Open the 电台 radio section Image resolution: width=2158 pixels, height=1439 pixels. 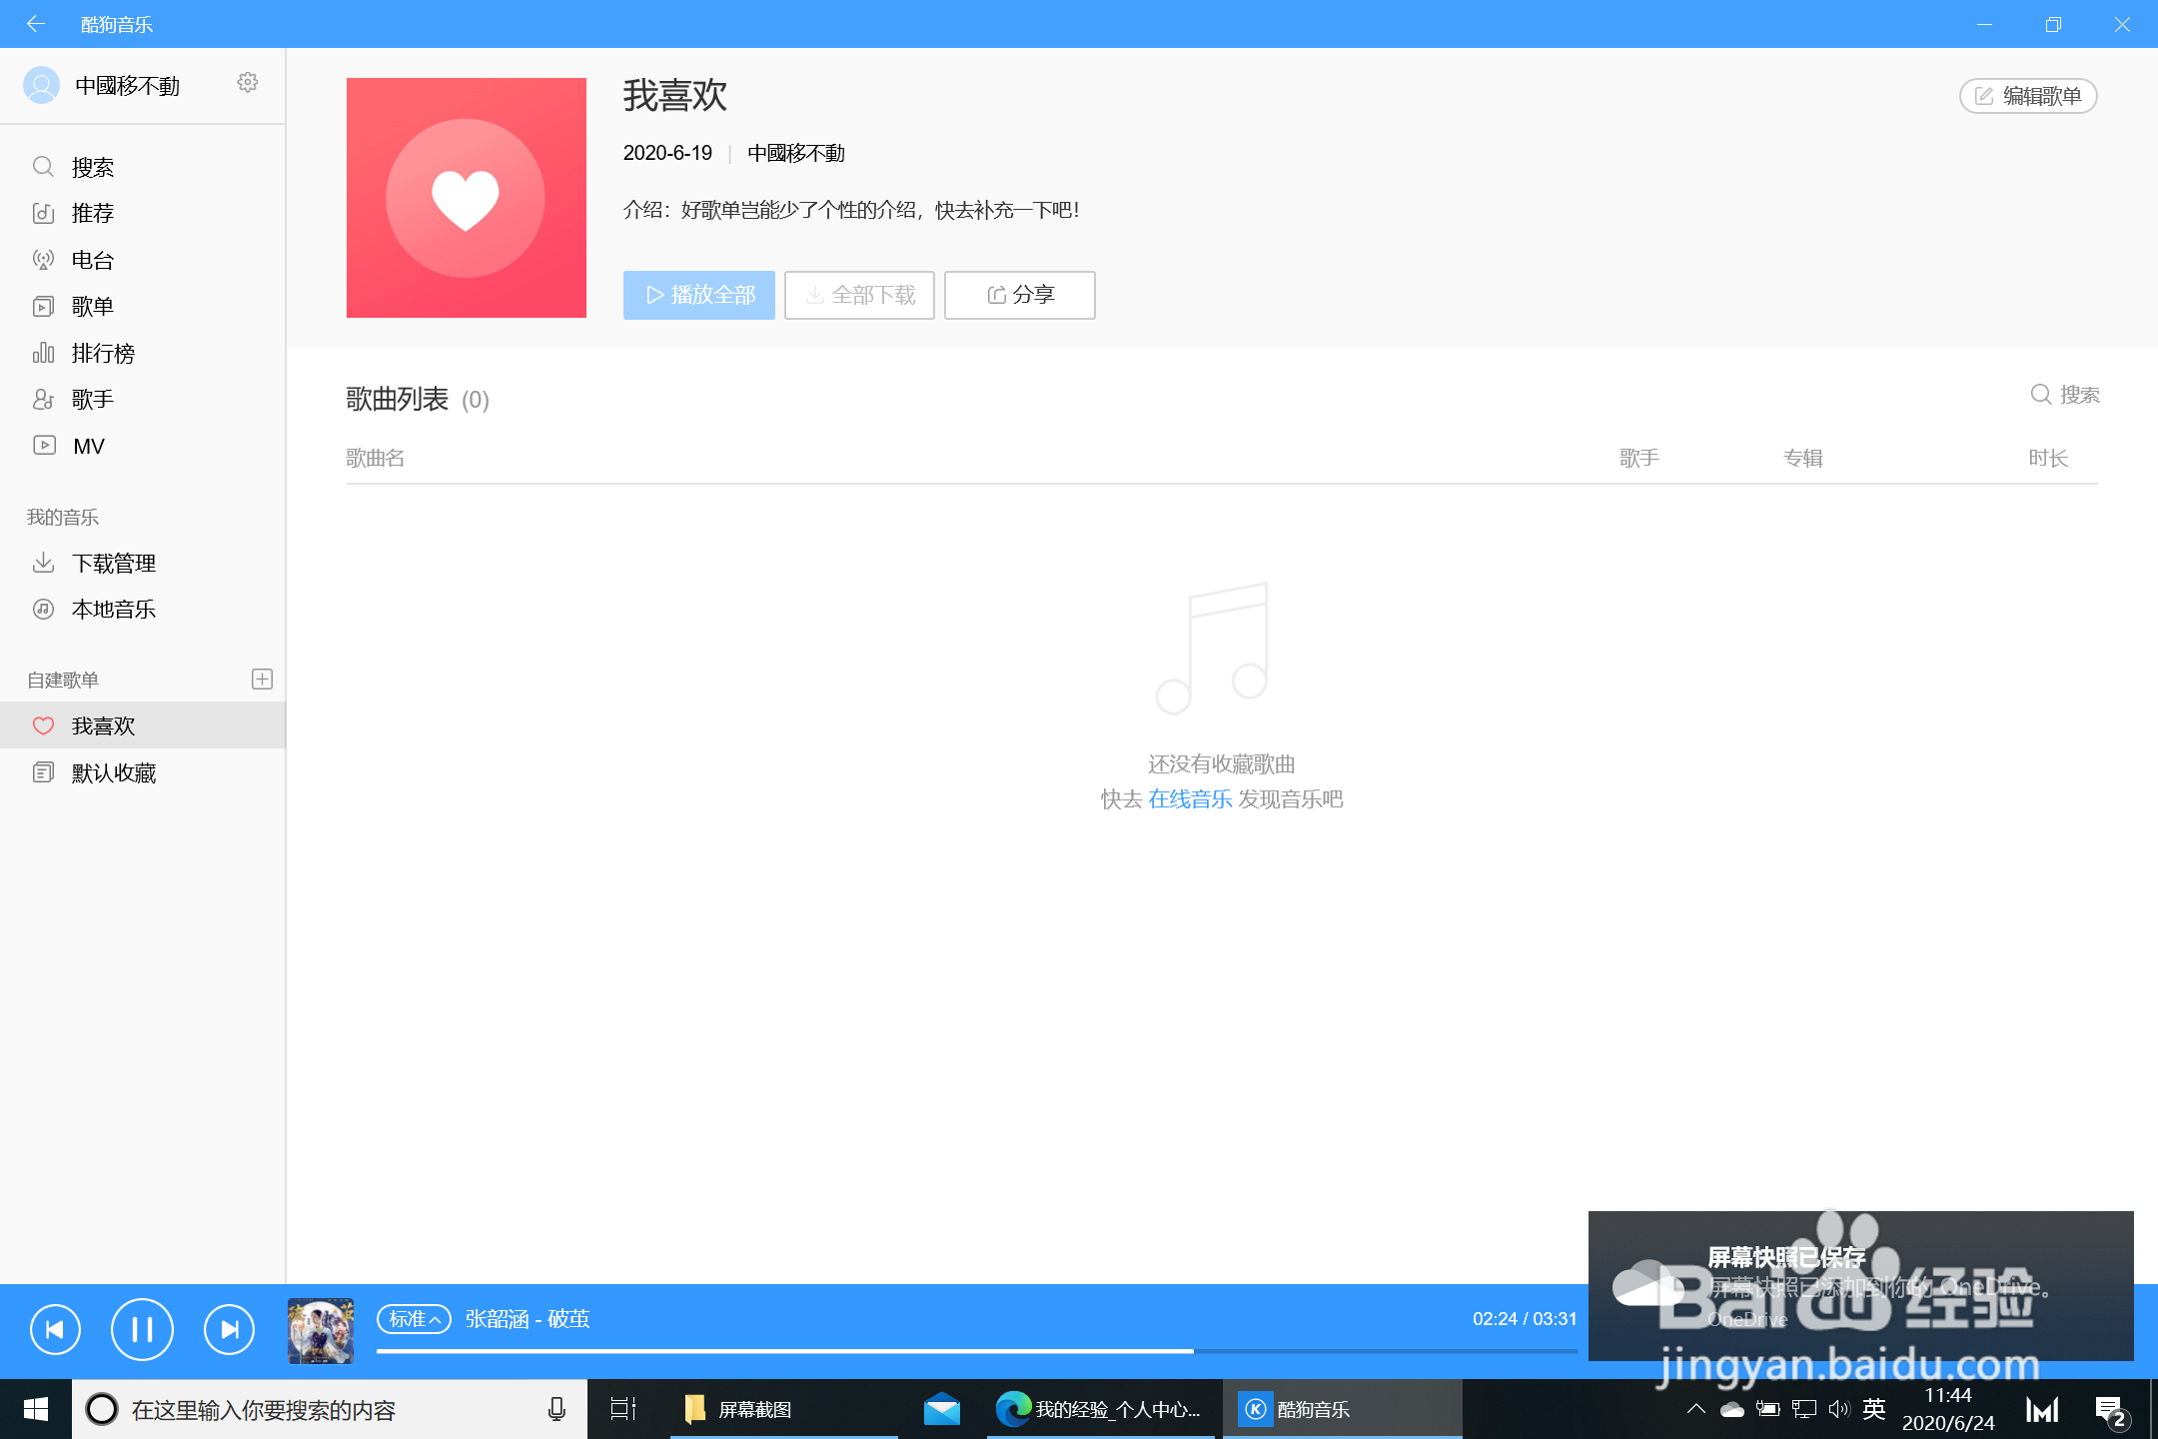click(x=92, y=260)
